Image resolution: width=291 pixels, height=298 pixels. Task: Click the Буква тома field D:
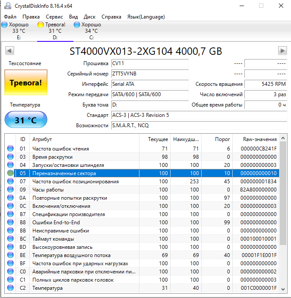pos(150,105)
